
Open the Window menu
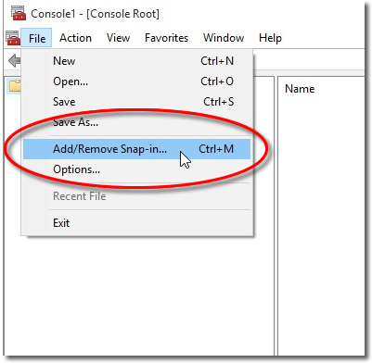point(224,38)
